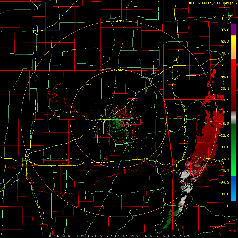Click the bottom Super-Resolution Base Velocity caption
Screen dimensions: 238x238
pos(119,236)
